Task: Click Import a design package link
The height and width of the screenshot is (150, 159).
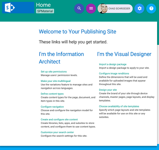Action: (113, 64)
